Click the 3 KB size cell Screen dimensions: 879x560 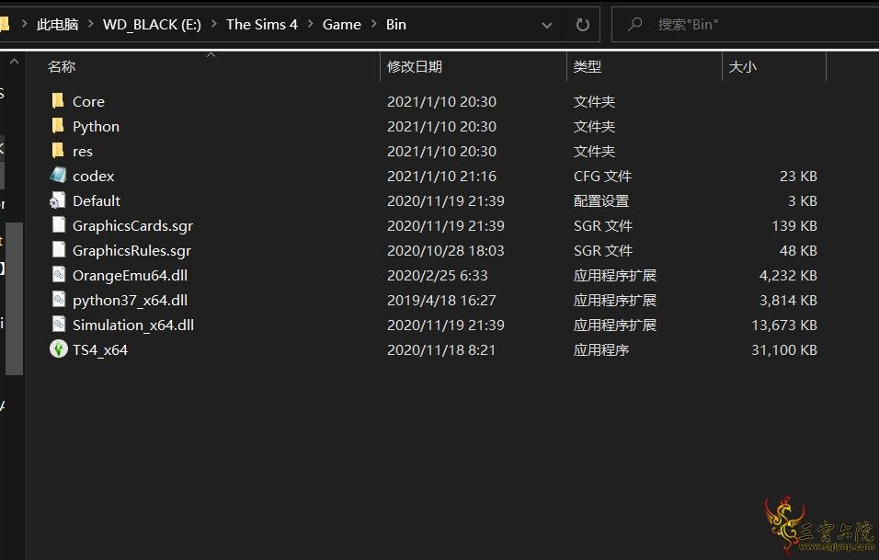[x=802, y=200]
